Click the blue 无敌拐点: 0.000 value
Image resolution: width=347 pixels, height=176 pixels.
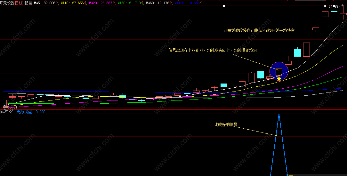(x=31, y=112)
